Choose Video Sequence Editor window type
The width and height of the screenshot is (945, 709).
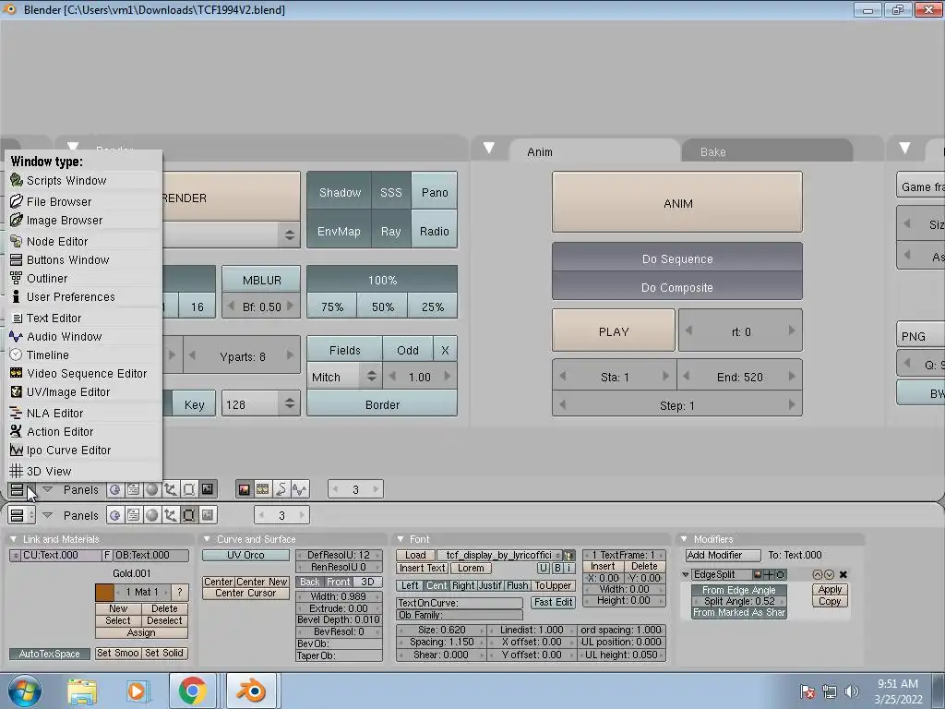(x=83, y=373)
